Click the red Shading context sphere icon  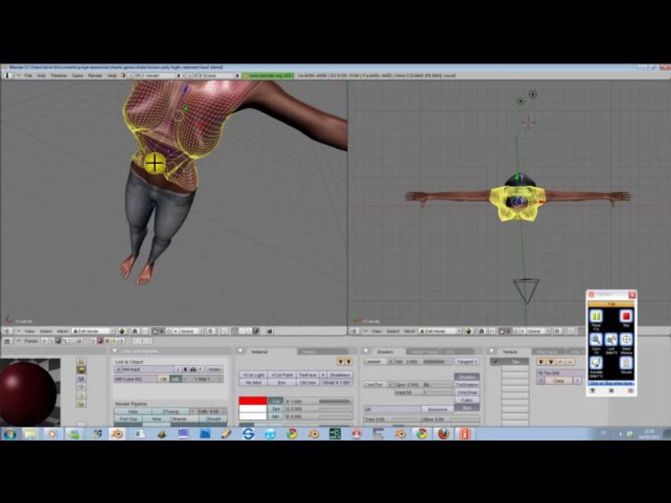point(99,341)
